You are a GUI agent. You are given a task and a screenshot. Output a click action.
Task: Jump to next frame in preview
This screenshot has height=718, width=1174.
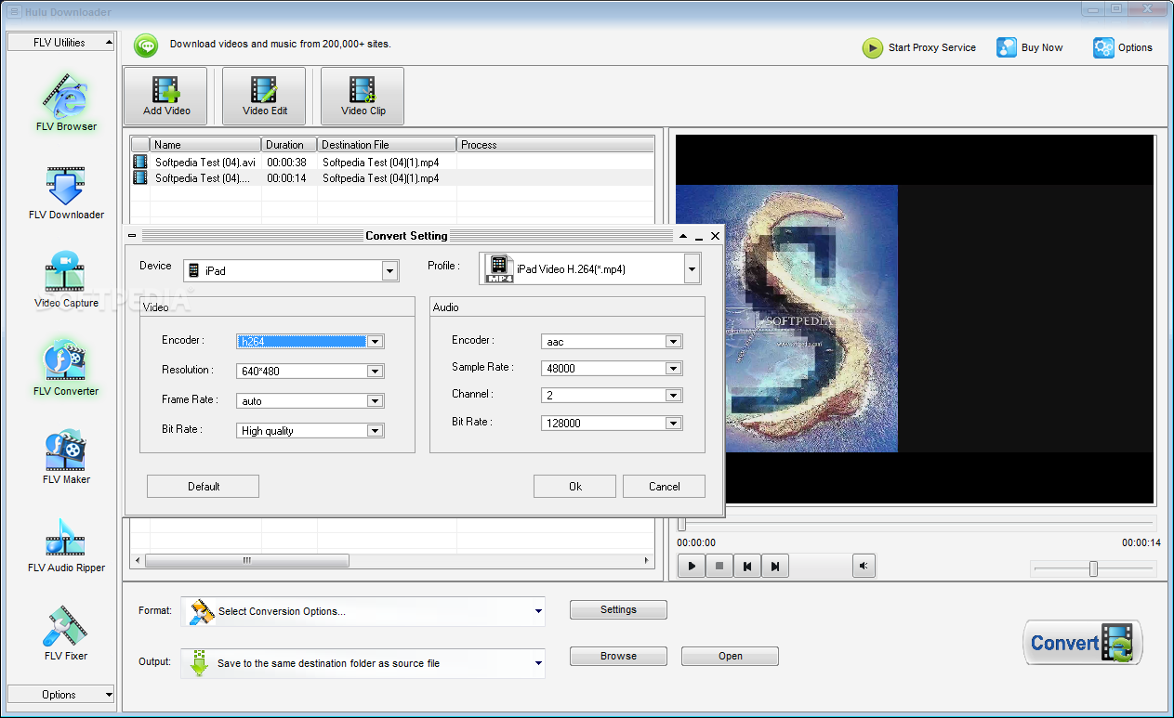(x=774, y=566)
